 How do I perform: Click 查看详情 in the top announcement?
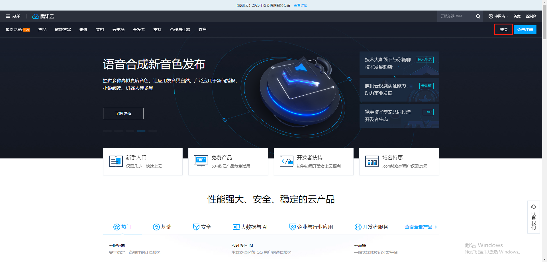(x=301, y=5)
